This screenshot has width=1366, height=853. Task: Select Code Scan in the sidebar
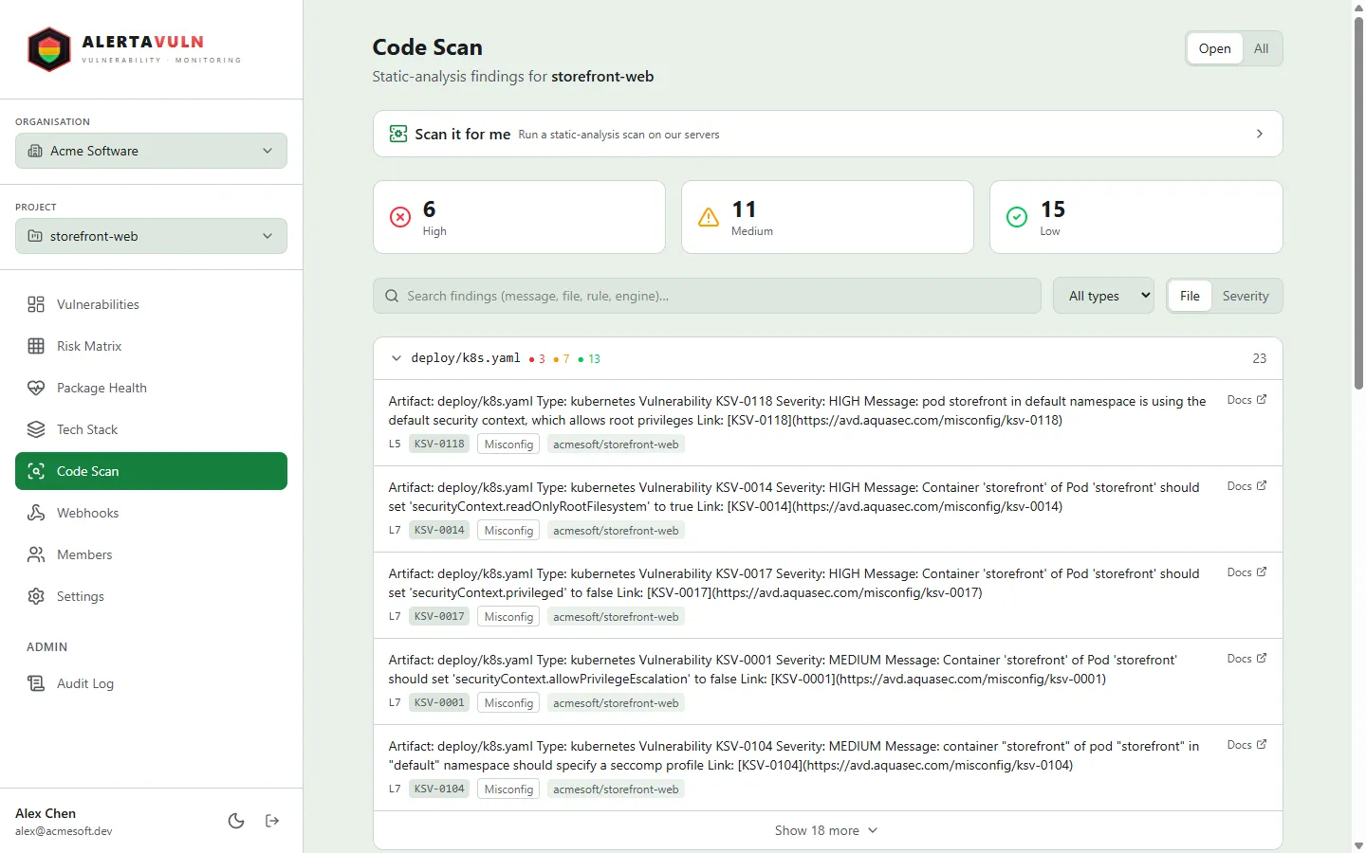pos(151,471)
